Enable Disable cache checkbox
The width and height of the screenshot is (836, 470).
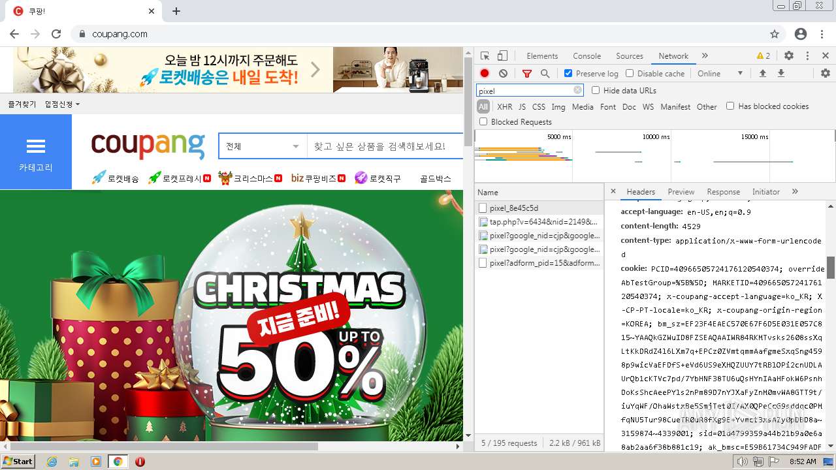point(630,74)
